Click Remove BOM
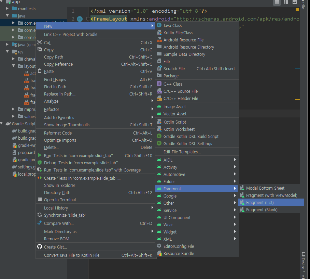This screenshot has height=279, width=310. [x=96, y=239]
